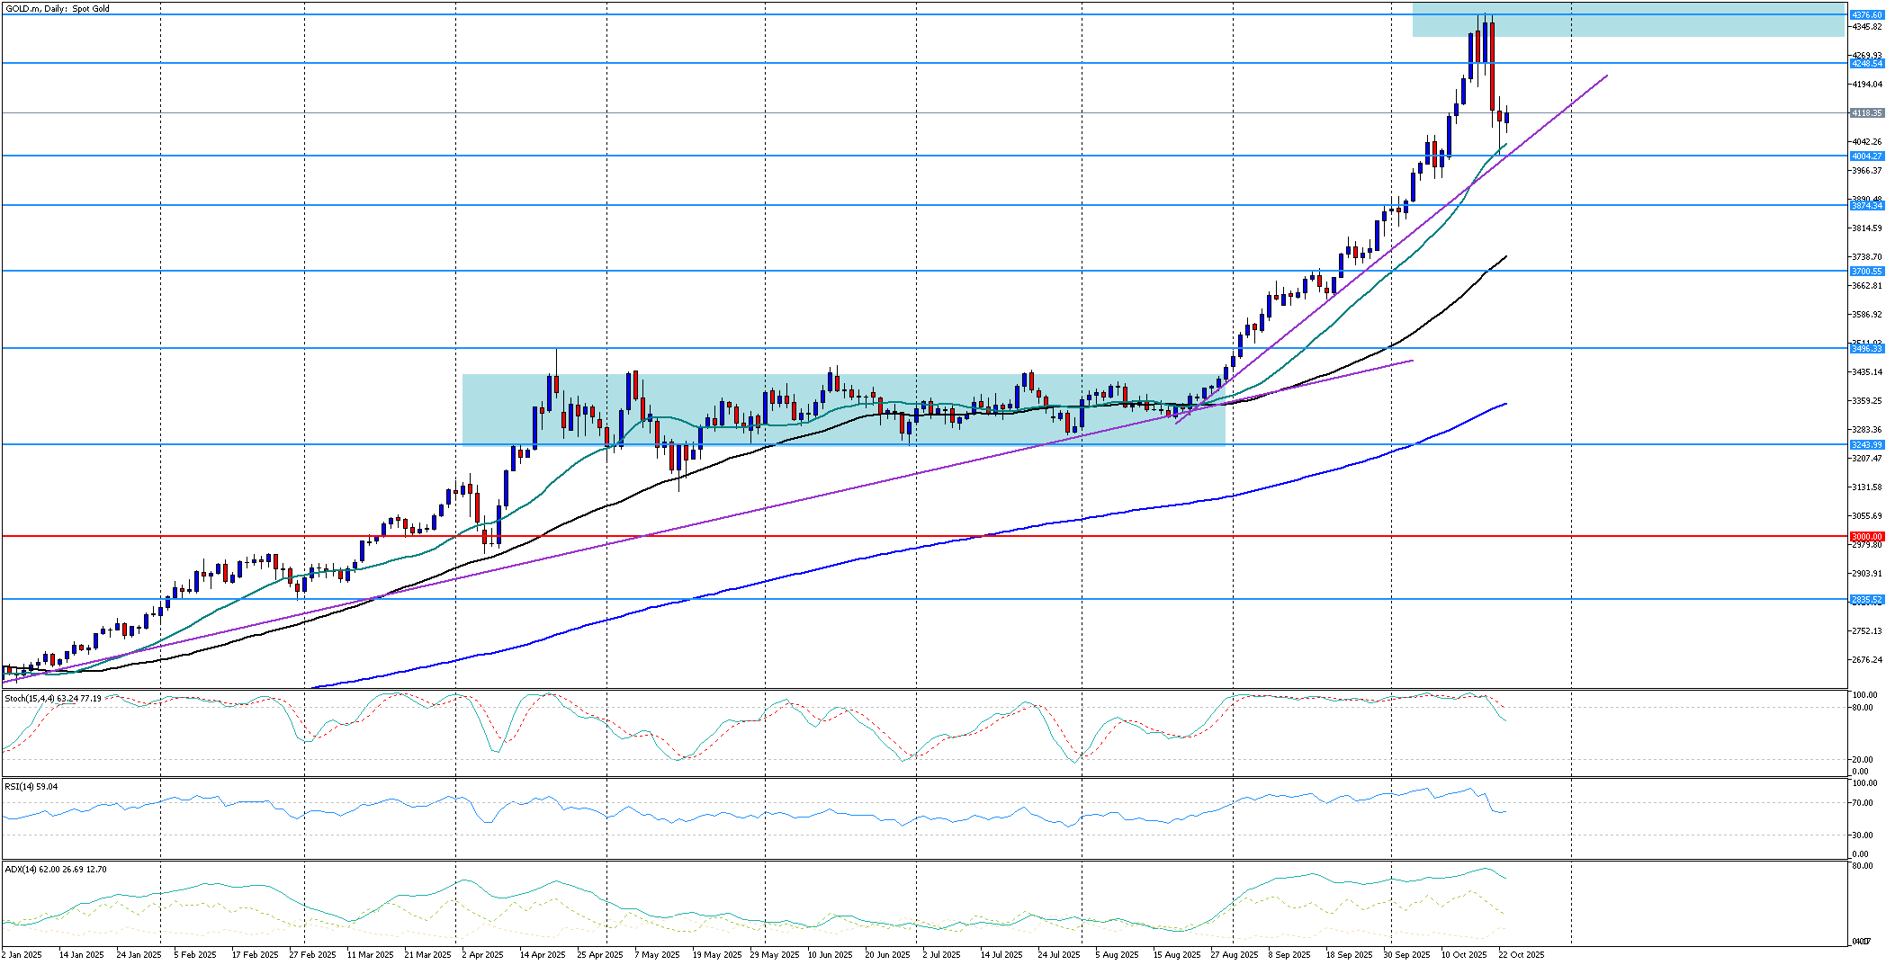The image size is (1895, 965).
Task: Click the gray 4118.35 current price tag
Action: [x=1864, y=112]
